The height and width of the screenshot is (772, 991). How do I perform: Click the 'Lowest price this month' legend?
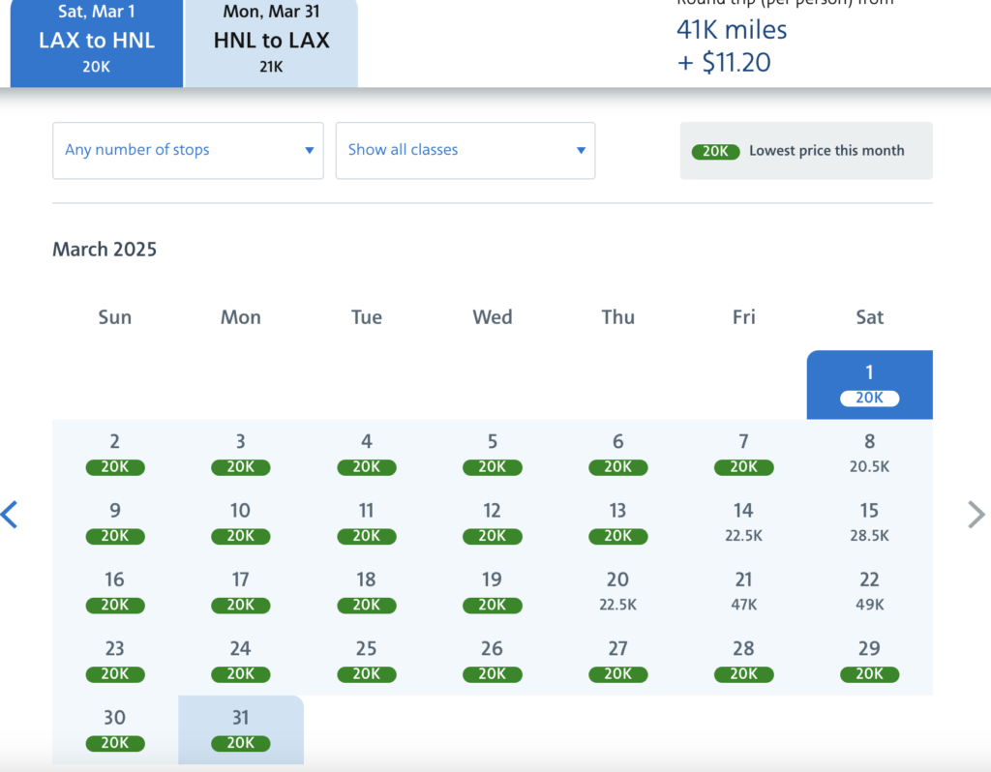tap(806, 151)
